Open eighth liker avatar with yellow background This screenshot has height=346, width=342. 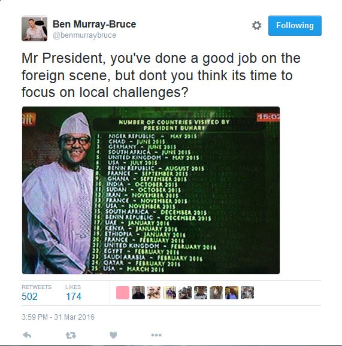[x=232, y=293]
